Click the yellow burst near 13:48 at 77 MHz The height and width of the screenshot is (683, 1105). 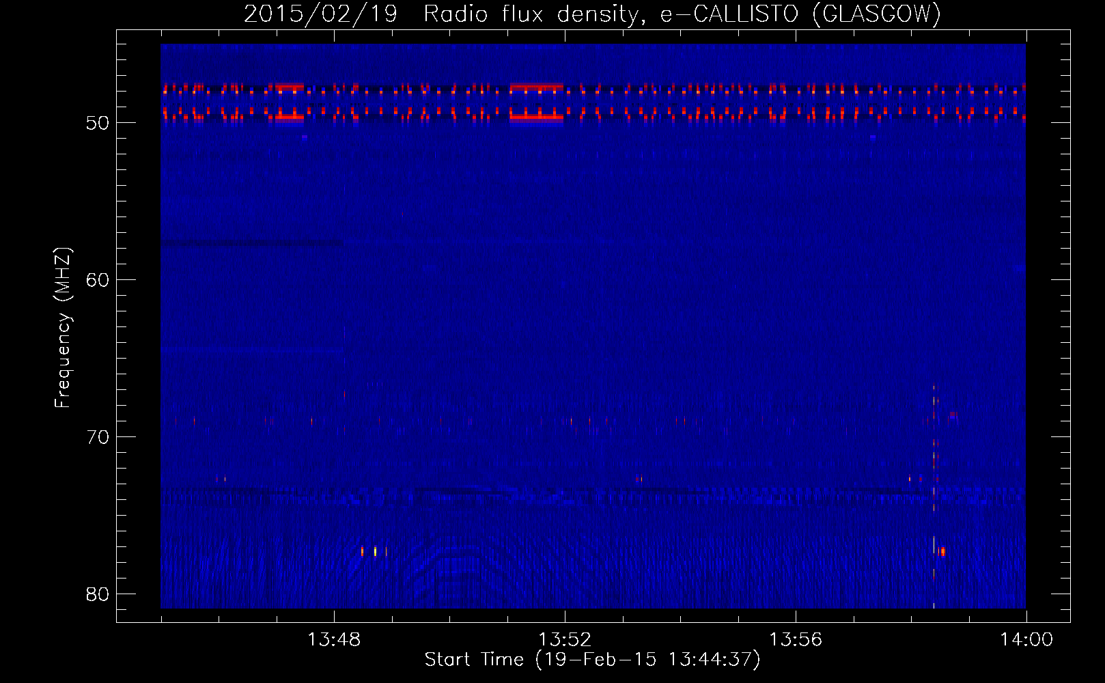375,551
